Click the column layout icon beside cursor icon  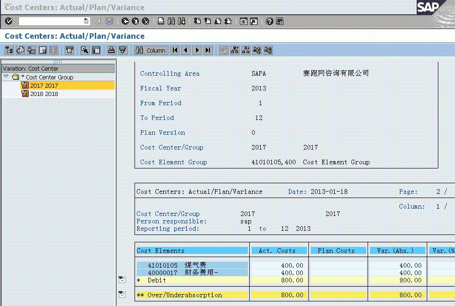(96, 50)
